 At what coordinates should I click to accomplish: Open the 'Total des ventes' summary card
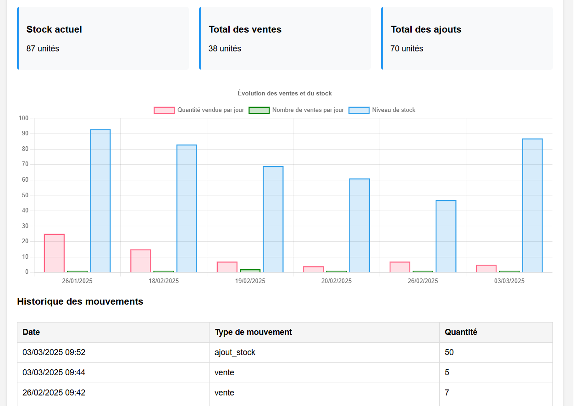click(x=285, y=39)
